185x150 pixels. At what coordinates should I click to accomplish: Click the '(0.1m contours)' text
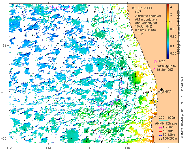tap(146, 19)
